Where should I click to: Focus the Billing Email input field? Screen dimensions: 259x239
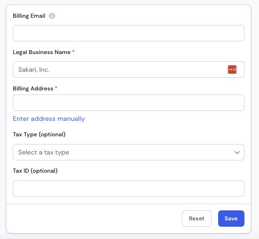129,33
